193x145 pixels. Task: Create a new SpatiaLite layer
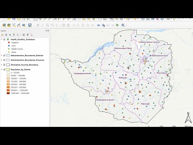coord(19,25)
